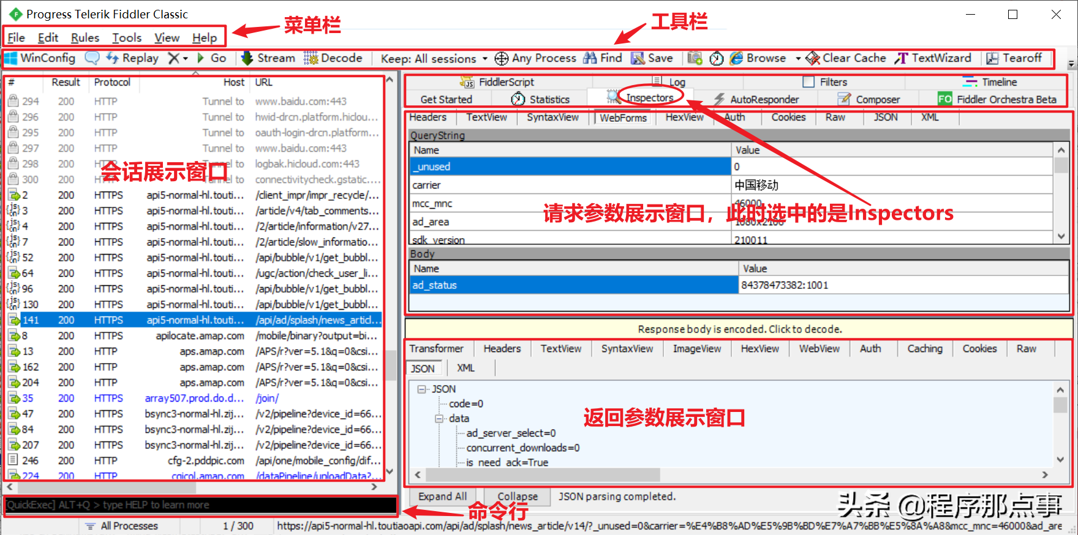Open the Remove X dropdown arrow
The image size is (1078, 535).
[x=185, y=59]
